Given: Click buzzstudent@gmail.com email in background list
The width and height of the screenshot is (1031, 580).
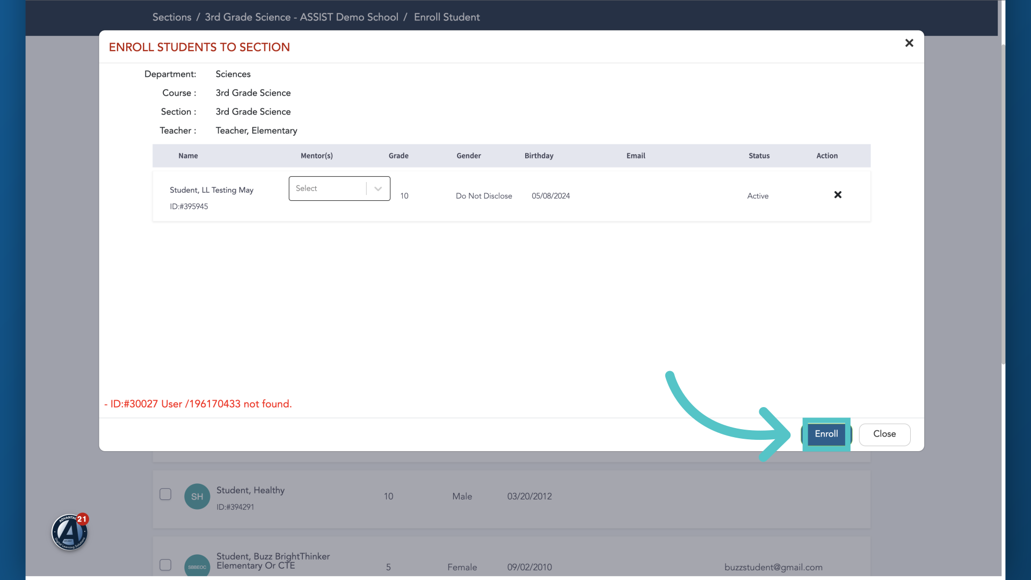Looking at the screenshot, I should click(x=773, y=567).
